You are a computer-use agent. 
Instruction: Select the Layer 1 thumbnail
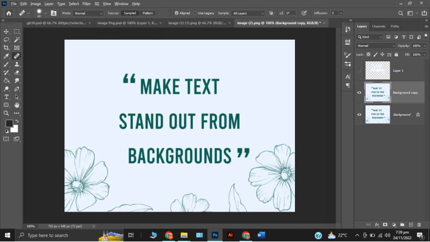tap(377, 71)
